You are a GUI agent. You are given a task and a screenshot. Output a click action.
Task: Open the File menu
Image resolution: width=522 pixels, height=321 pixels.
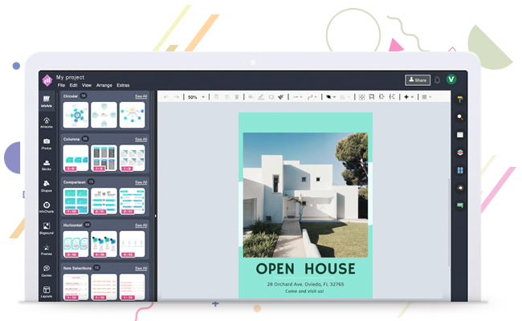click(61, 85)
